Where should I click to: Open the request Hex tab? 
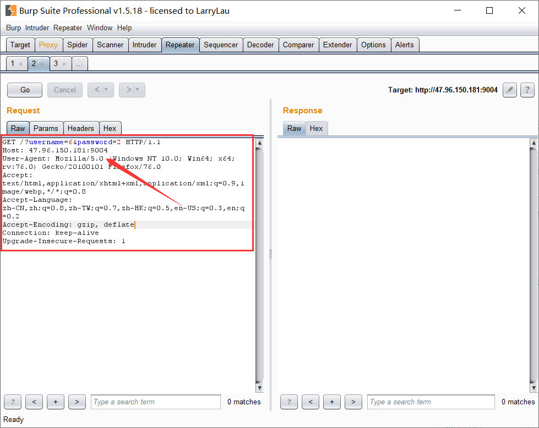click(110, 129)
